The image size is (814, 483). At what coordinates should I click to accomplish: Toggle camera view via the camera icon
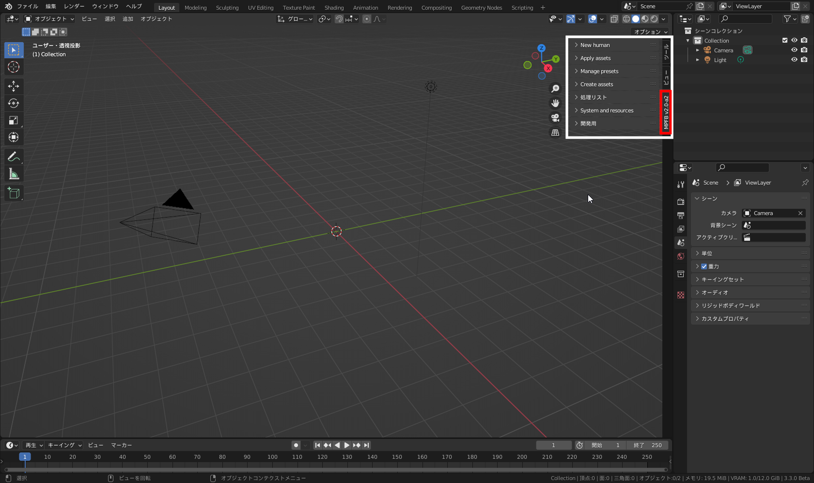[x=555, y=117]
